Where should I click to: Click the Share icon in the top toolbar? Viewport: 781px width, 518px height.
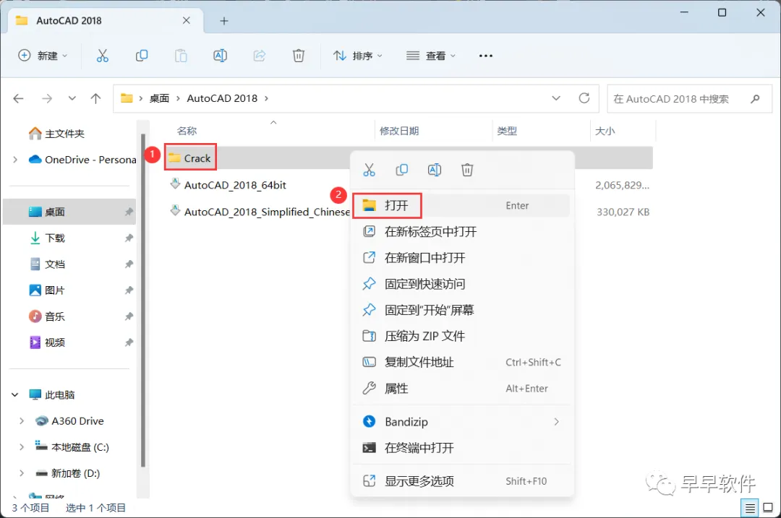(x=260, y=56)
